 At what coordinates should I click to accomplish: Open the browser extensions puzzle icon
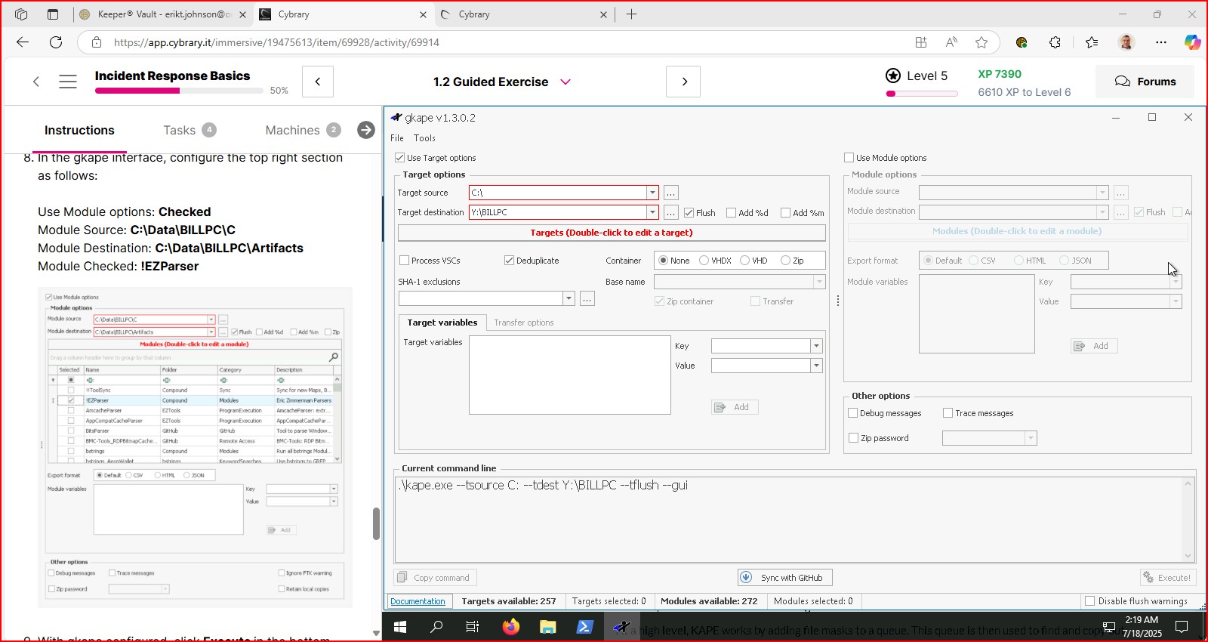[1055, 42]
